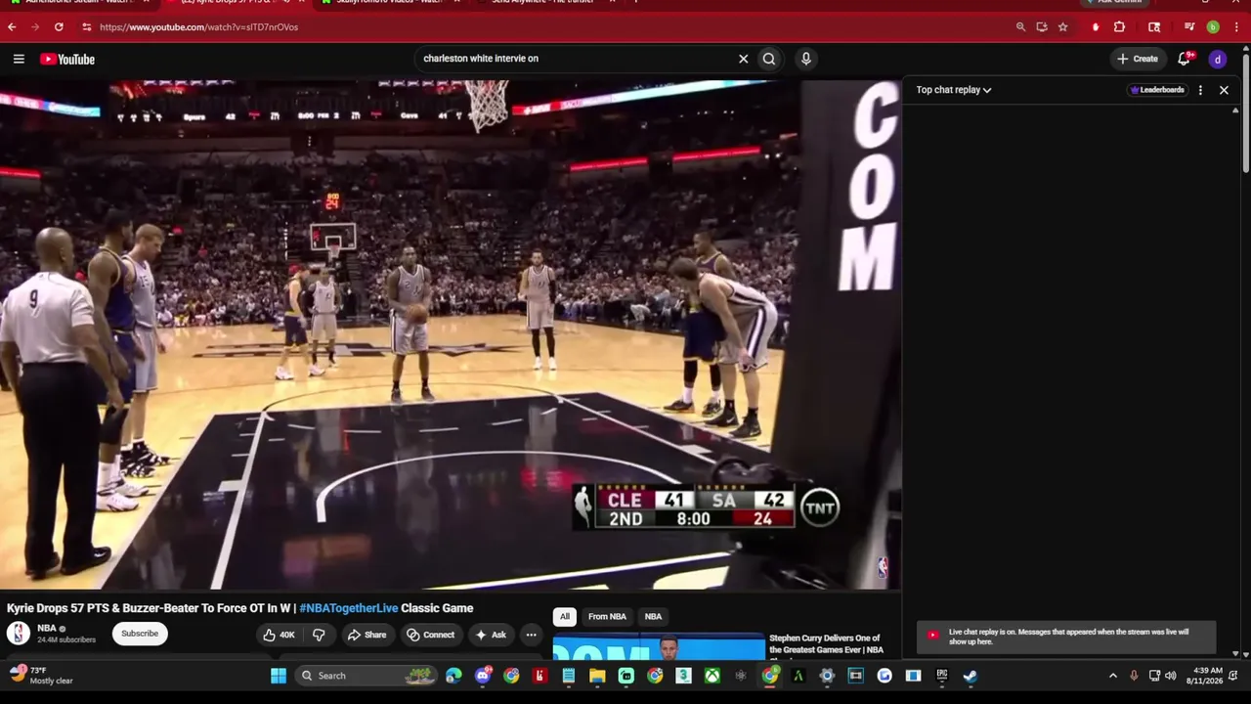Show hidden system tray icons

(1112, 676)
